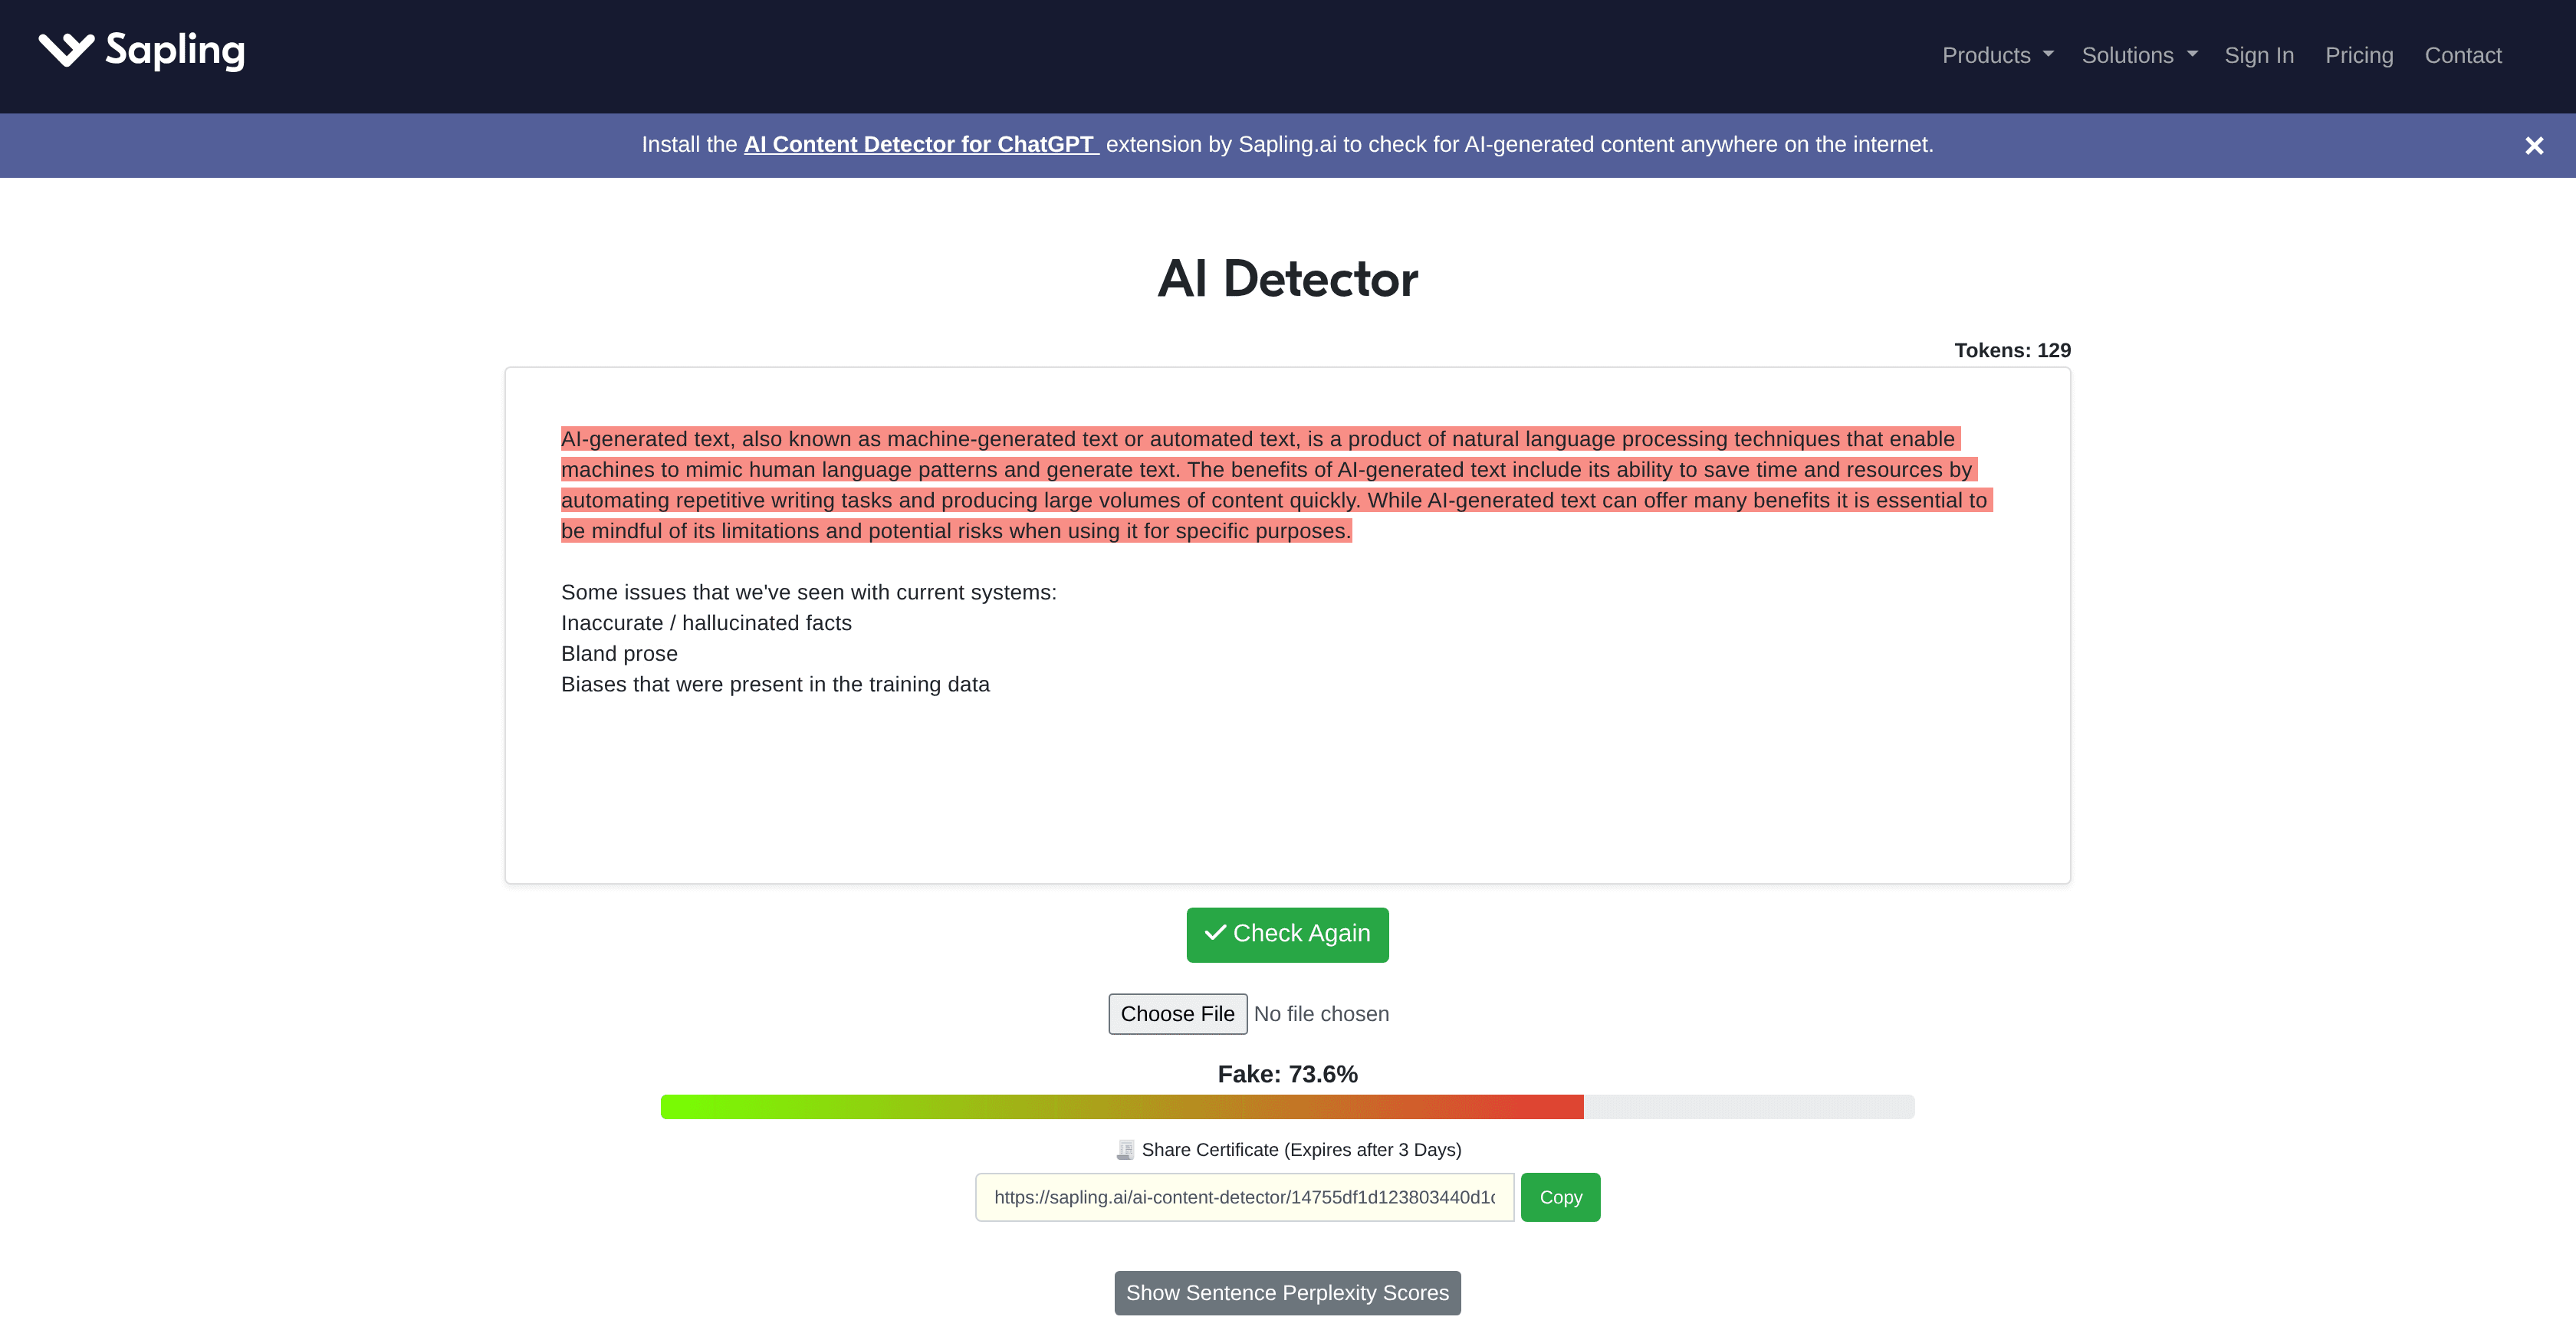Click the Sapling logo in the navbar
2576x1343 pixels.
coord(140,51)
